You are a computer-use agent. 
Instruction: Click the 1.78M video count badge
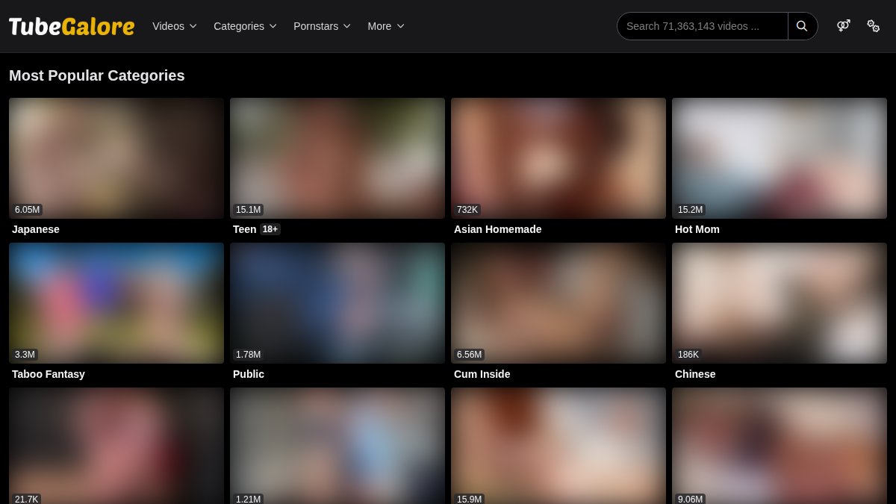(x=249, y=355)
